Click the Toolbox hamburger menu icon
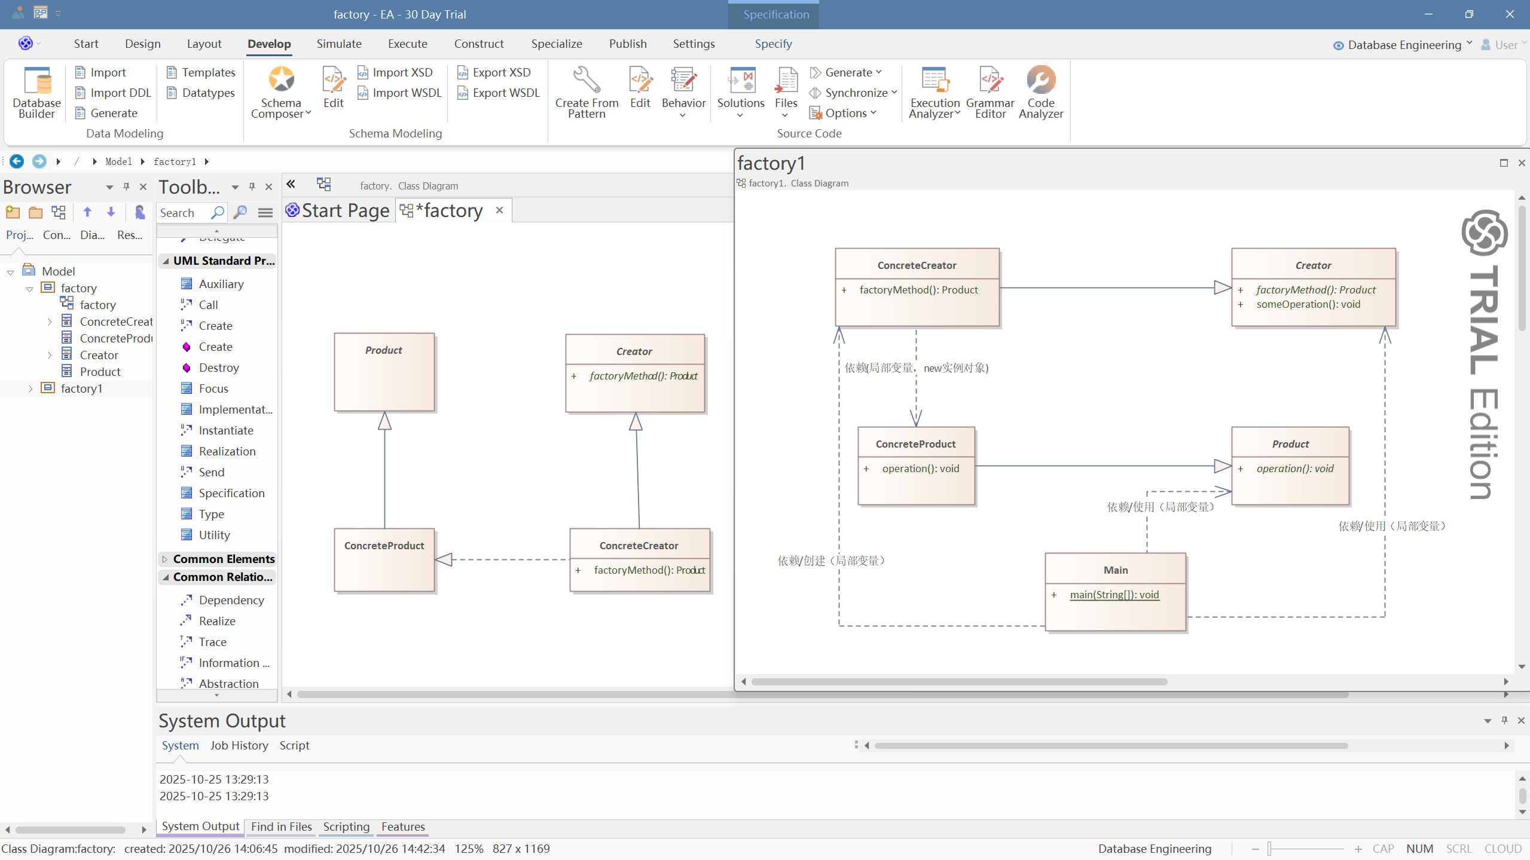Image resolution: width=1530 pixels, height=860 pixels. (x=265, y=213)
